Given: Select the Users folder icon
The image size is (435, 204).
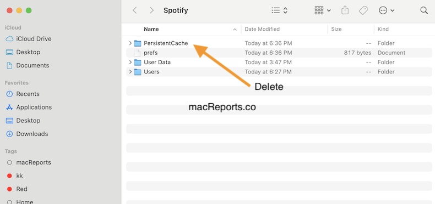Looking at the screenshot, I should click(x=138, y=72).
